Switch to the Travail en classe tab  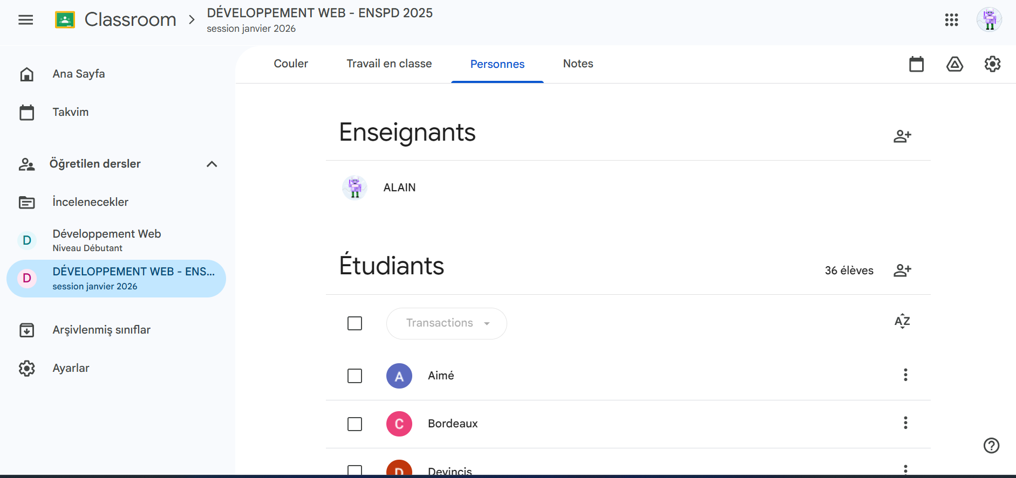389,64
